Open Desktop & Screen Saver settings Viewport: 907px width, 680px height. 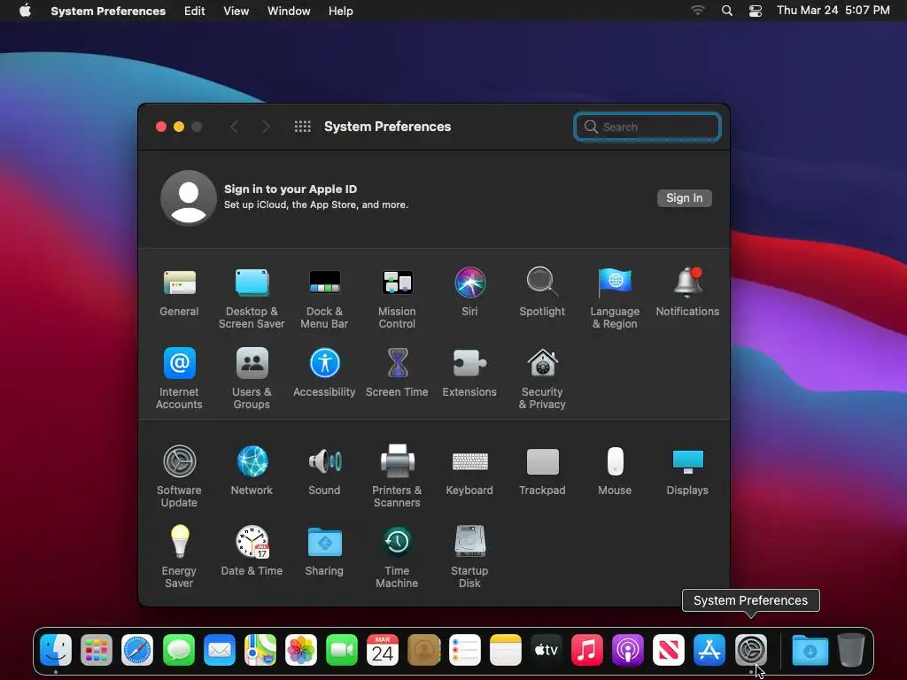pos(252,298)
